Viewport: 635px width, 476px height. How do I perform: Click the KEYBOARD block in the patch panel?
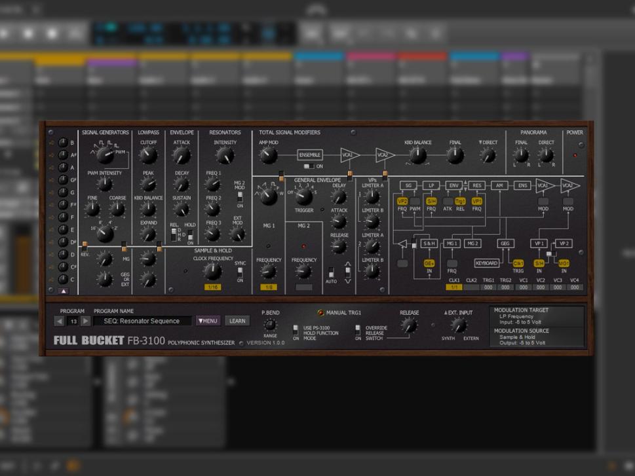click(x=487, y=263)
